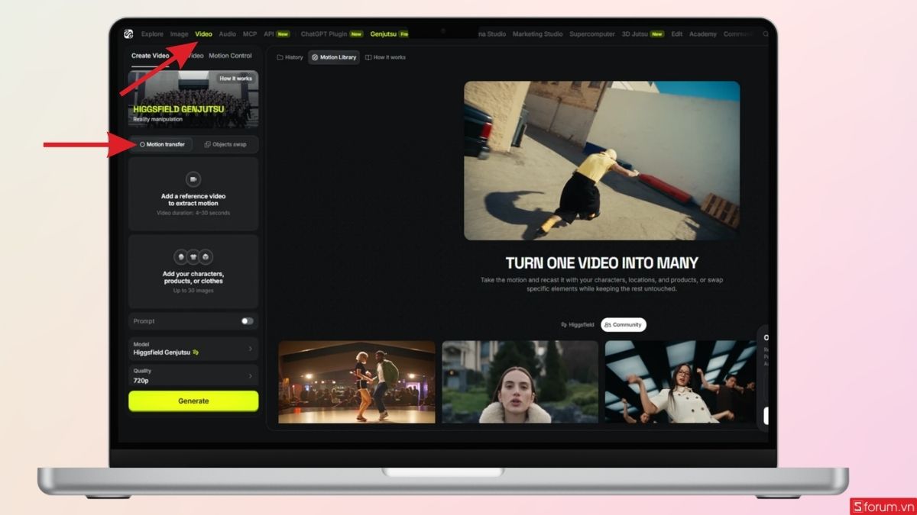This screenshot has width=917, height=515.
Task: Switch to the Motion Control tab
Action: tap(230, 56)
